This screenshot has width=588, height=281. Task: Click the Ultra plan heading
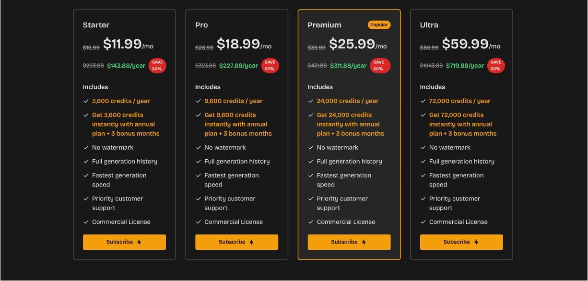(429, 25)
